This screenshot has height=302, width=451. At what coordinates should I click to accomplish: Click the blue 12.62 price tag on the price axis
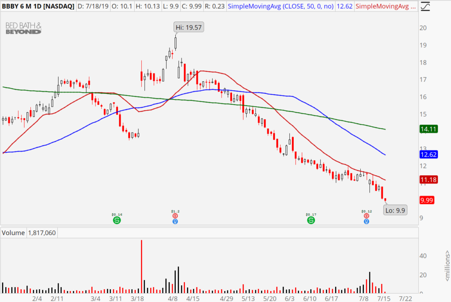429,155
